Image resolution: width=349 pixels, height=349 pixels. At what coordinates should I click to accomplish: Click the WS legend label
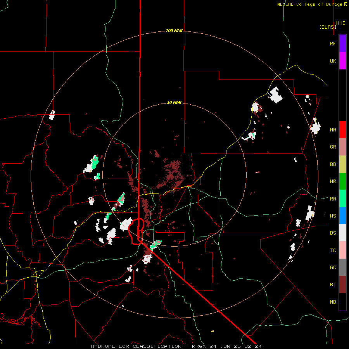pyautogui.click(x=333, y=216)
